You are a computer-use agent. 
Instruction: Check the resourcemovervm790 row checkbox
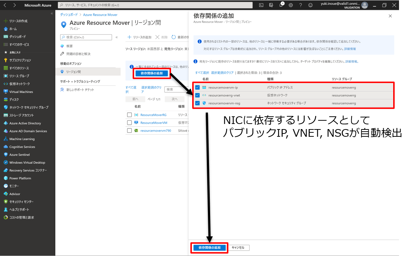(129, 131)
